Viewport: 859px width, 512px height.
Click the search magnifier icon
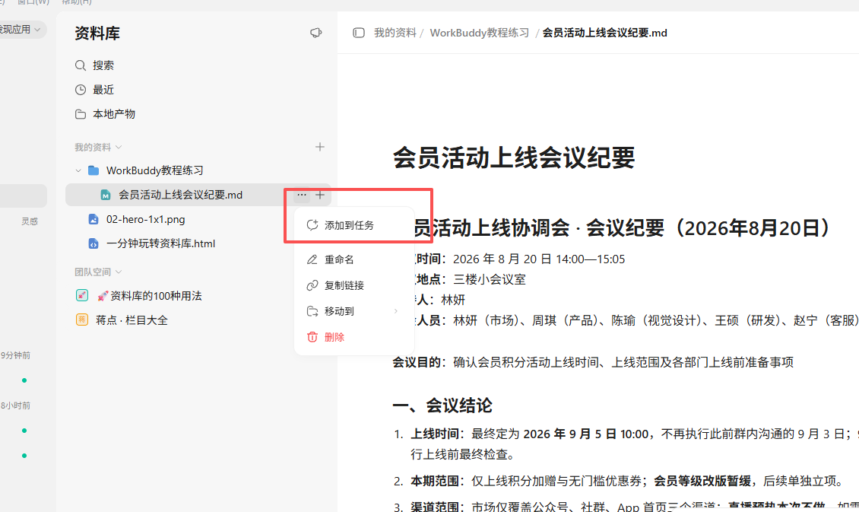(81, 65)
